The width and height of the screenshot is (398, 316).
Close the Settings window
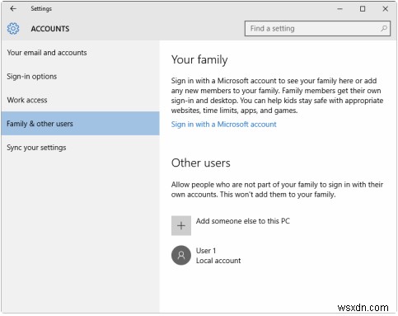point(386,9)
